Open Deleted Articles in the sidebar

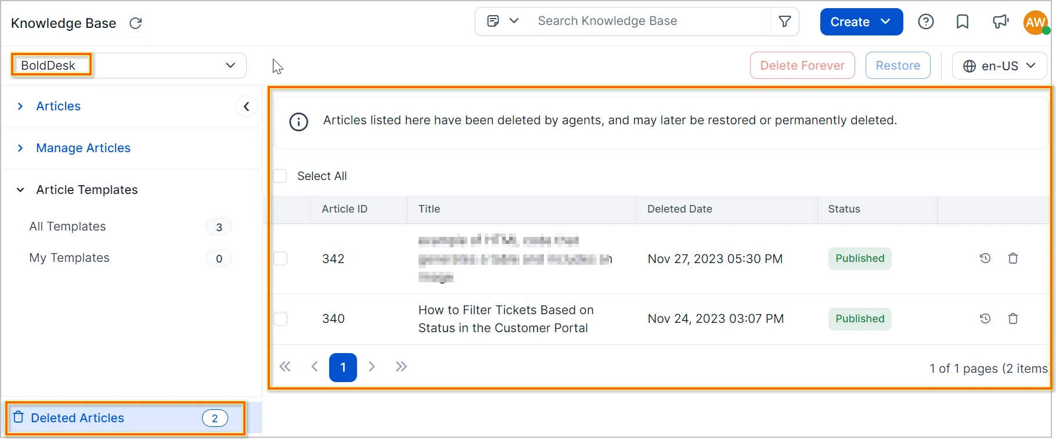point(77,418)
